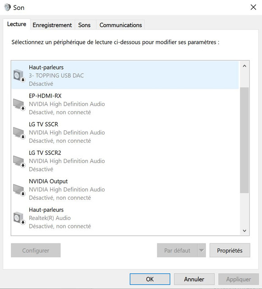Click "NVIDIA High Definition Audio" under LG TV SSCR2
Screen dimensions: 262x289
coord(67,161)
